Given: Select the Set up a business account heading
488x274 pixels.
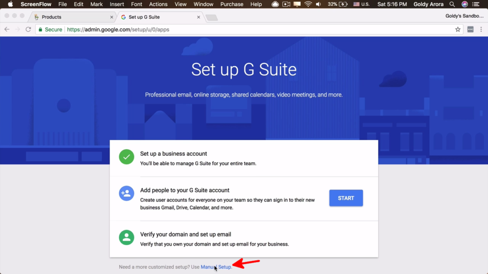Looking at the screenshot, I should (173, 154).
